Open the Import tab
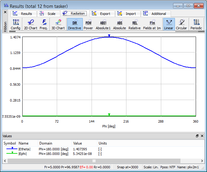 click(128, 14)
